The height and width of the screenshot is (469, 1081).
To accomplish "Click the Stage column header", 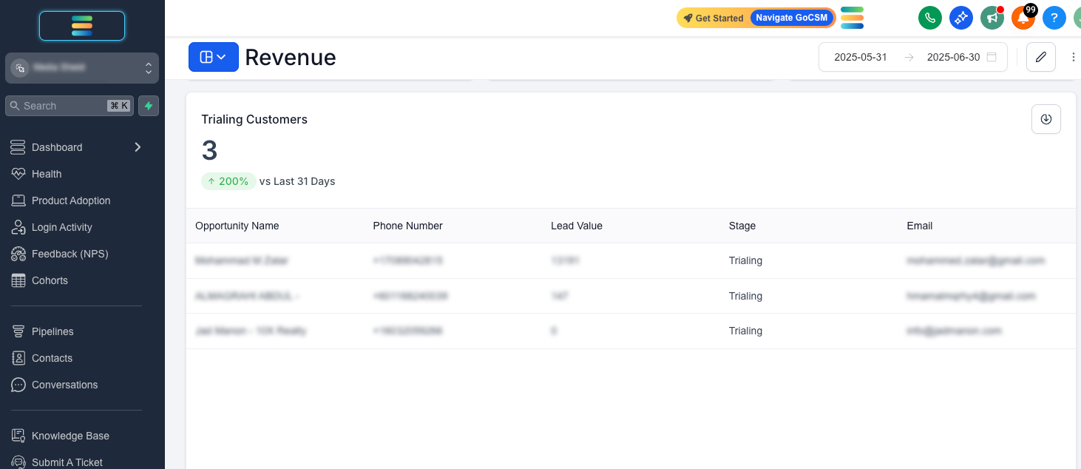I will tap(742, 226).
